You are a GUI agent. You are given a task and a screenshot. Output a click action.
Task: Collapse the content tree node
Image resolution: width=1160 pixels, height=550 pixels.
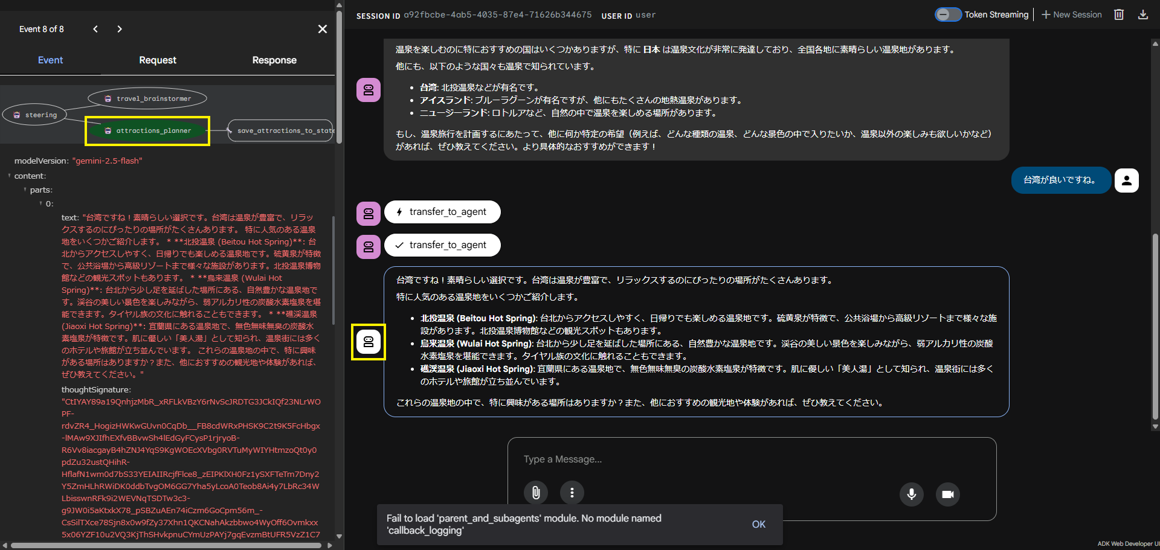coord(10,176)
